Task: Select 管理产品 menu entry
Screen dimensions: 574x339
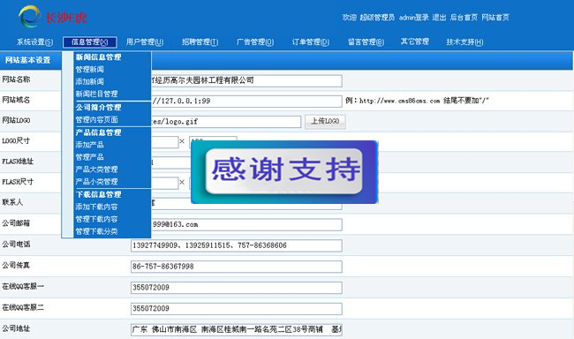Action: 89,157
